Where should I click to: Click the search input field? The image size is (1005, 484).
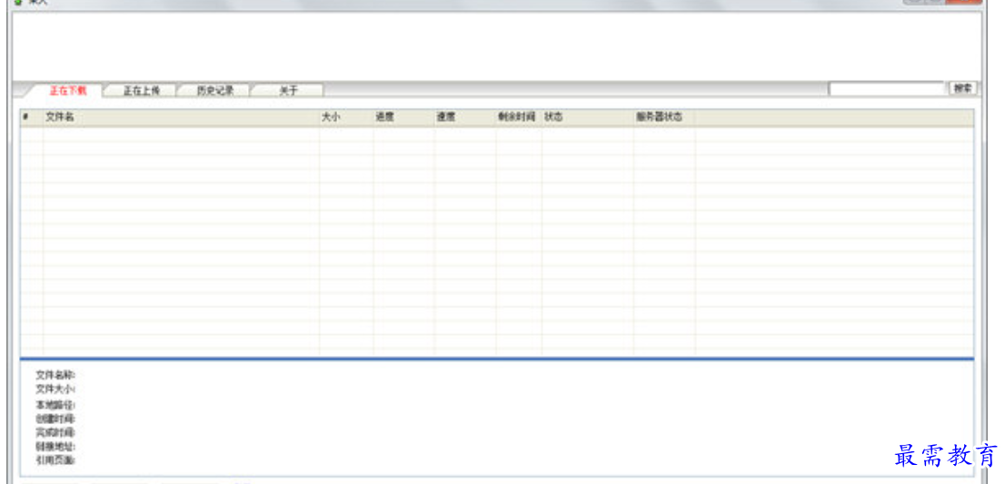[x=887, y=88]
